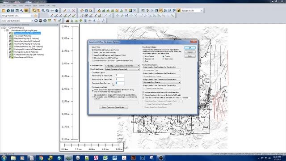Click the Lidar filter funnel icon
The width and height of the screenshot is (286, 161).
click(x=55, y=21)
